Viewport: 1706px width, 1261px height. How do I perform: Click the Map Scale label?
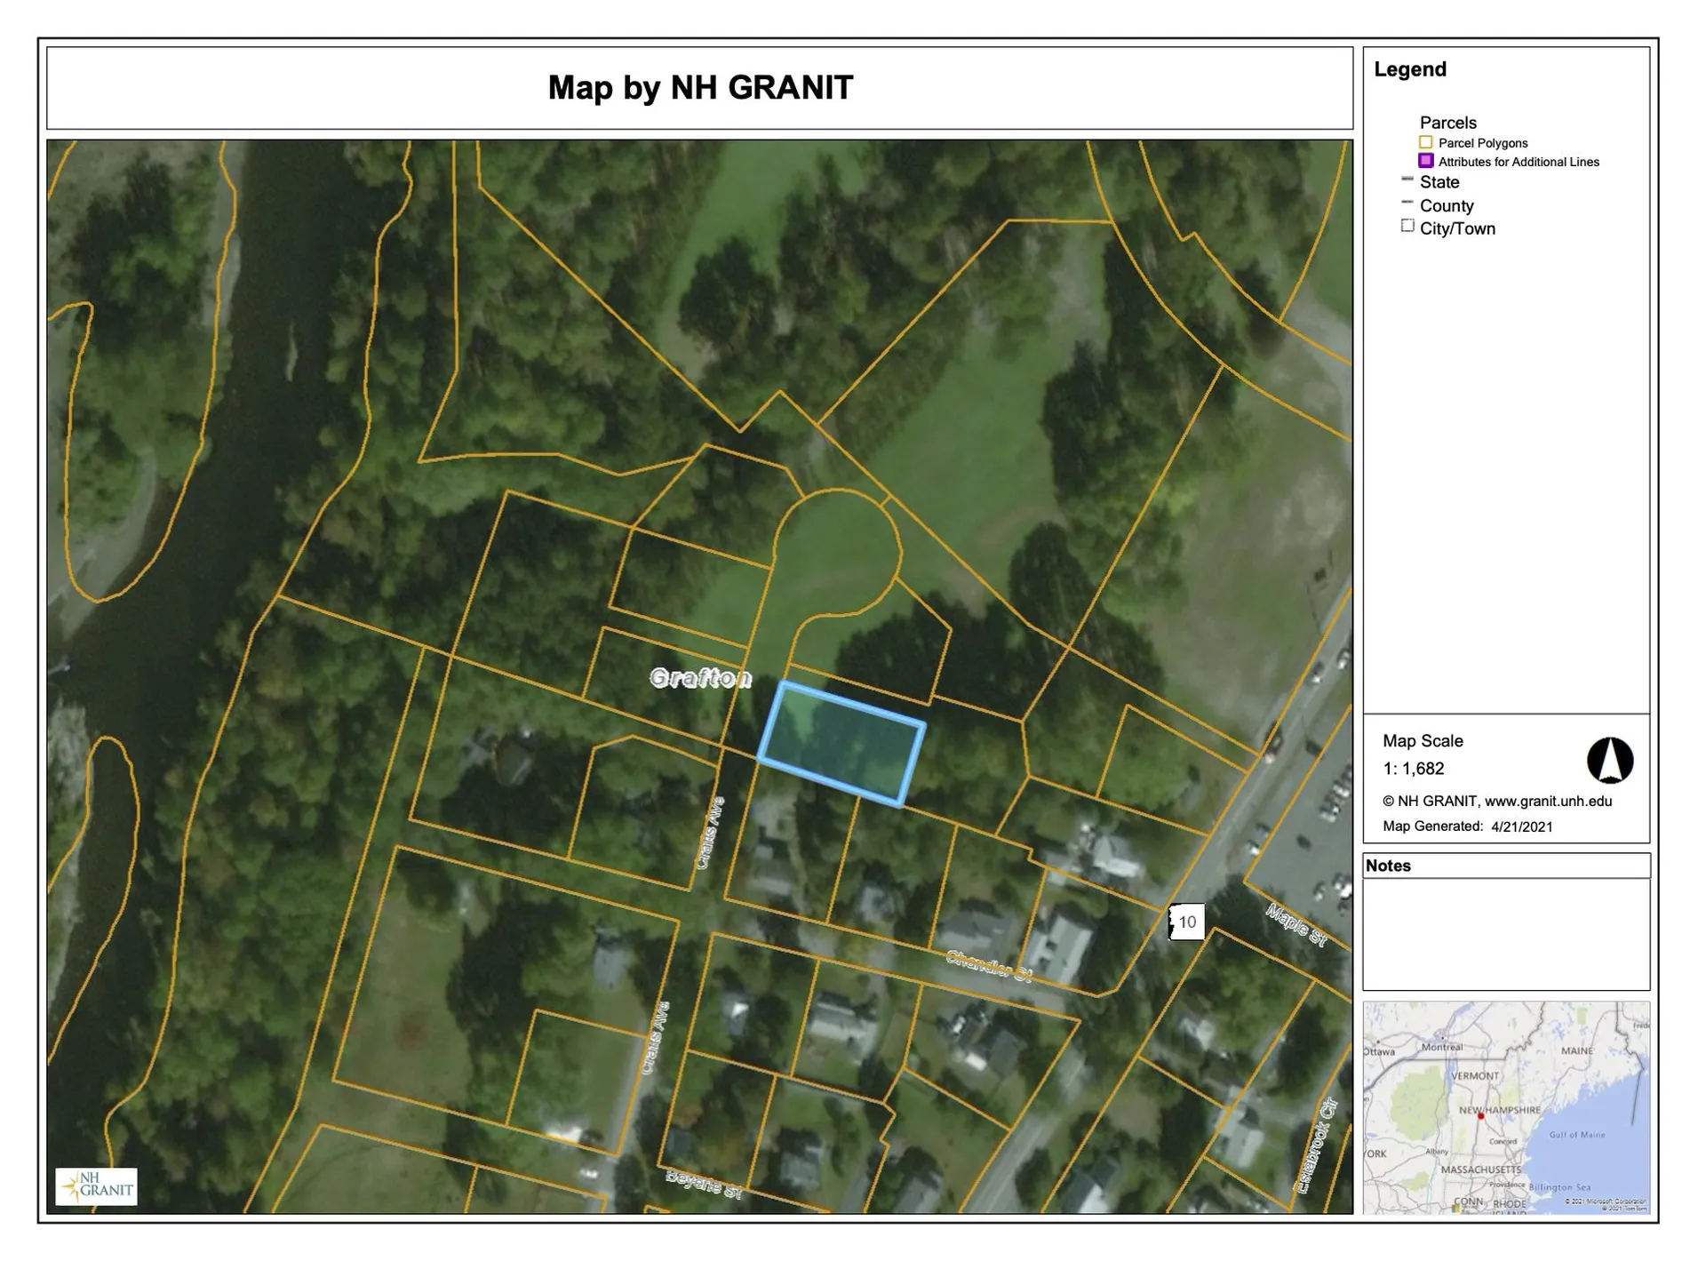[x=1423, y=741]
